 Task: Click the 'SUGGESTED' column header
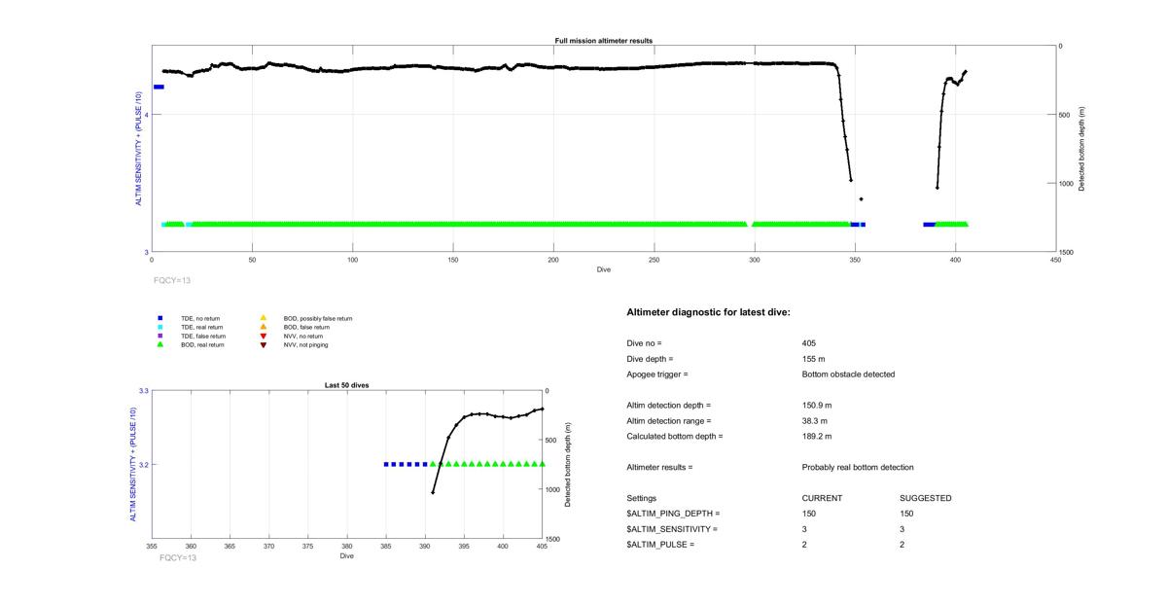(x=926, y=498)
